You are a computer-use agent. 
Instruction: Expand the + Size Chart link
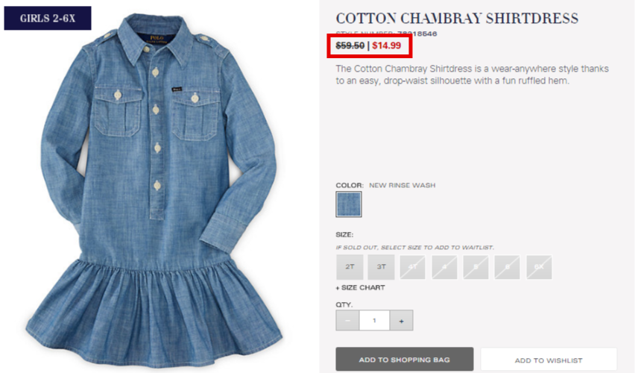click(360, 287)
